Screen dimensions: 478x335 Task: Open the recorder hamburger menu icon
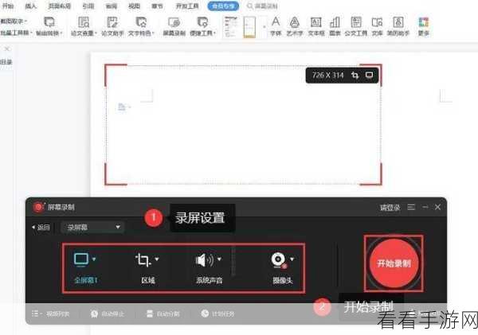[411, 207]
